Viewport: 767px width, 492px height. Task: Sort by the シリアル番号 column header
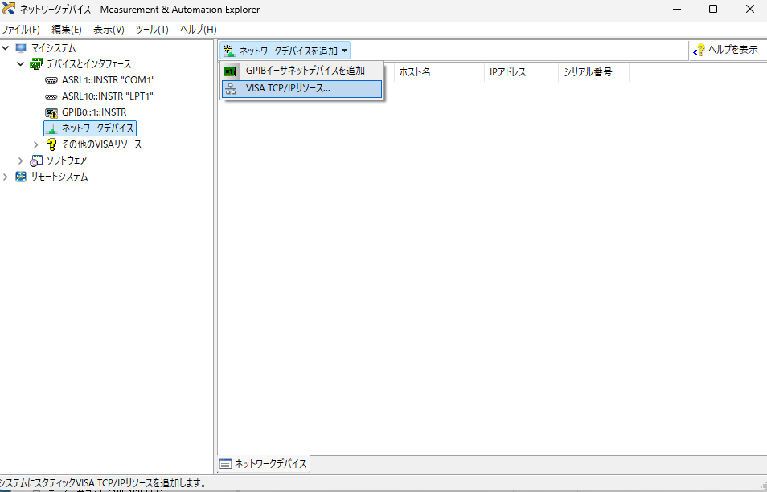click(593, 72)
